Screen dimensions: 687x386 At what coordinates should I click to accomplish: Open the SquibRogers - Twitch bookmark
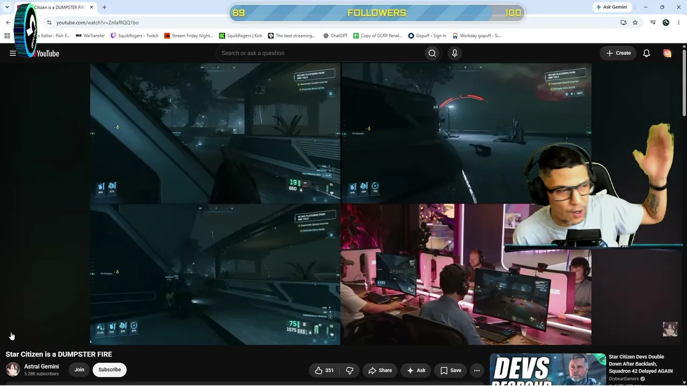[x=134, y=36]
